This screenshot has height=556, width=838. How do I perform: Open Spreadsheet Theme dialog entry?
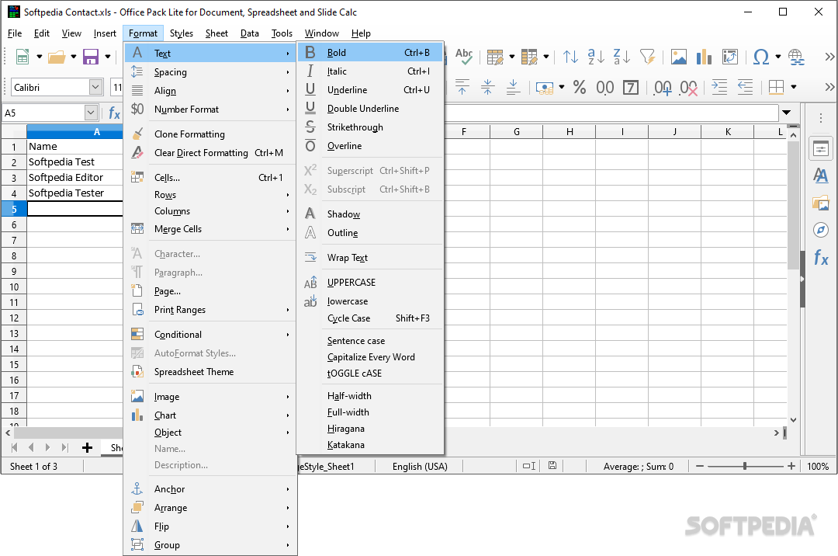coord(210,371)
